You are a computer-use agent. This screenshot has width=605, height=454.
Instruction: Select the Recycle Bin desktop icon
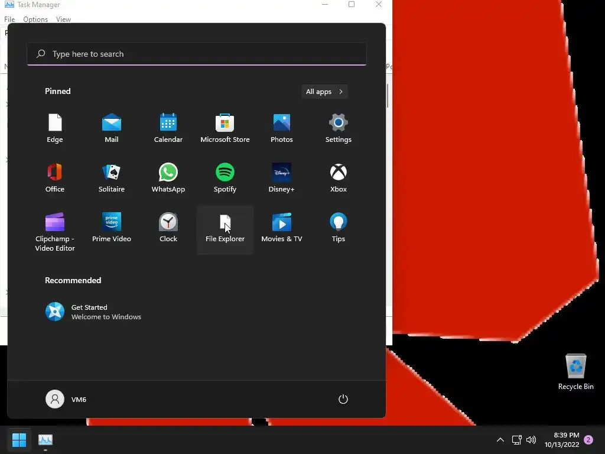point(575,372)
